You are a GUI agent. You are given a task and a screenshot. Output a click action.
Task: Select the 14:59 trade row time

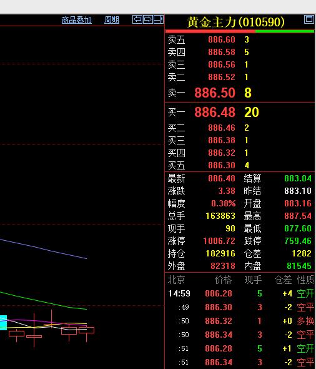click(179, 293)
